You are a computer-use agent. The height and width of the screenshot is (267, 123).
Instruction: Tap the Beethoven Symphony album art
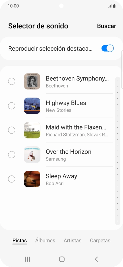pyautogui.click(x=32, y=81)
